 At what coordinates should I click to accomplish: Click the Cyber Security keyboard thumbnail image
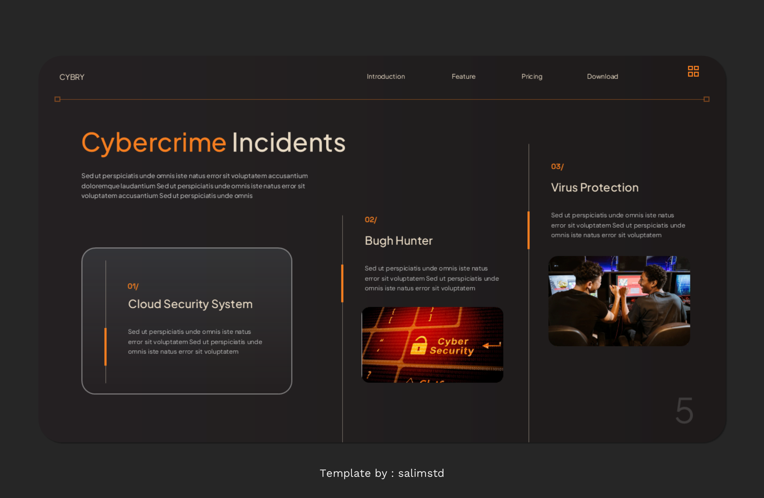[433, 344]
